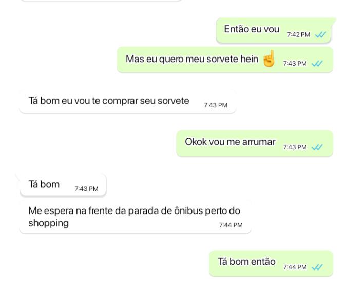Select the 'Mas eu quero meu sorvete hein' message

click(x=191, y=60)
